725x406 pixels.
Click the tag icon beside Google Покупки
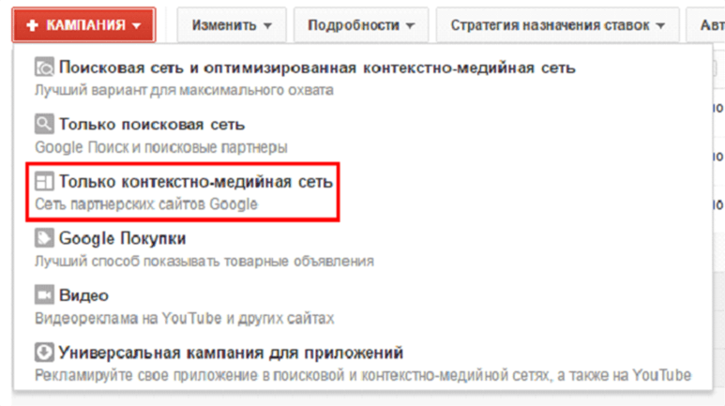tap(44, 238)
